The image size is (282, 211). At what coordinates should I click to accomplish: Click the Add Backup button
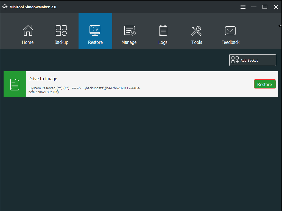[x=253, y=60]
